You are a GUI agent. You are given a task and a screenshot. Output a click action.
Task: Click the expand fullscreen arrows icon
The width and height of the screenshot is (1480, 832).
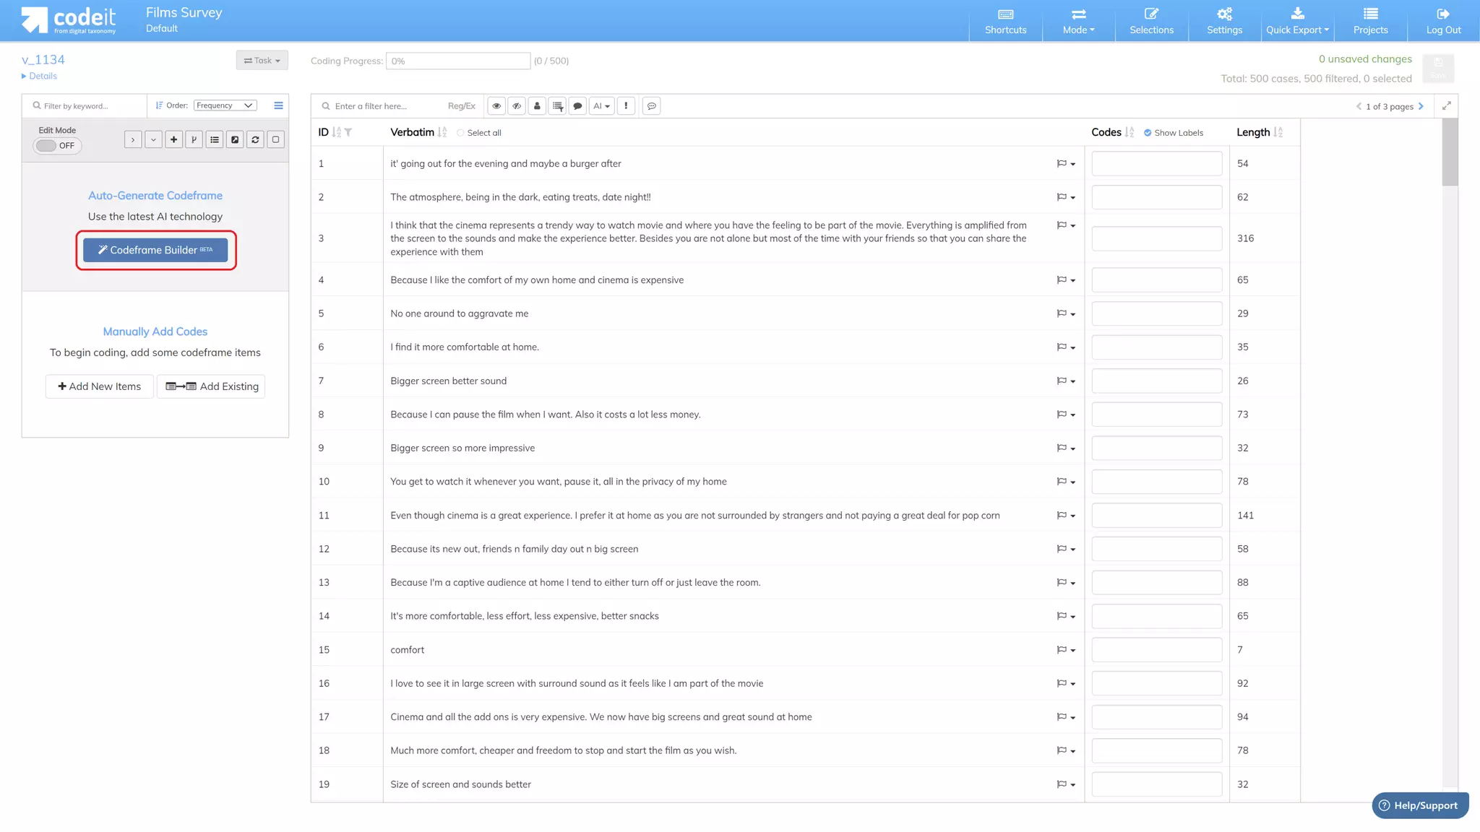pyautogui.click(x=1447, y=106)
